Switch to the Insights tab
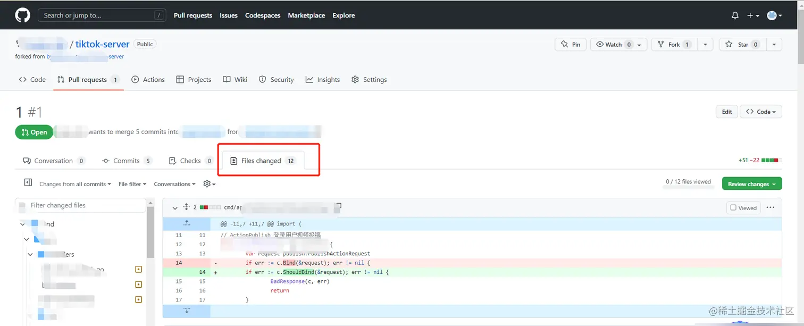 pos(323,80)
